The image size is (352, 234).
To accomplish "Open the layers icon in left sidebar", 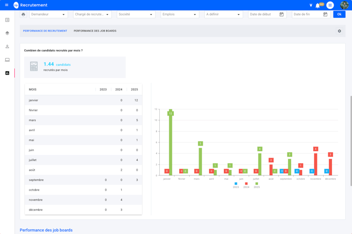I will click(x=7, y=33).
